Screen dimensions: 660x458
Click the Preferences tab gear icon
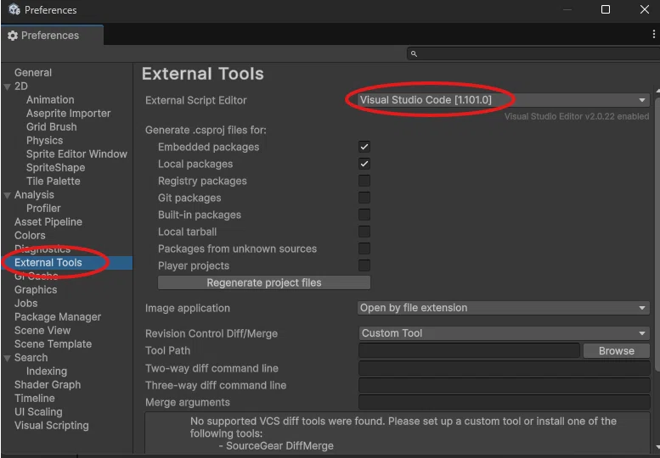pos(13,36)
